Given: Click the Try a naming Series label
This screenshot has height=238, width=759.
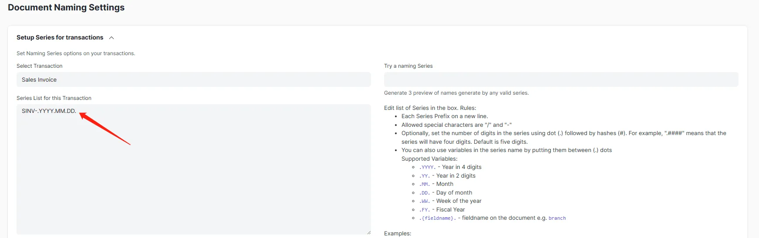Looking at the screenshot, I should (408, 66).
